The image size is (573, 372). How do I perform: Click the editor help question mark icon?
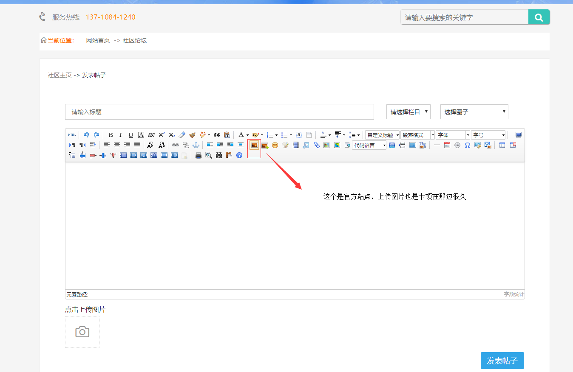point(239,155)
